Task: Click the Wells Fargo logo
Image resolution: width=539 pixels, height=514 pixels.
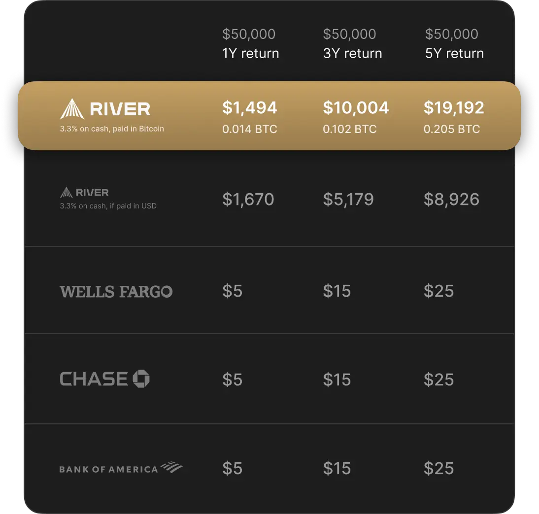Action: (116, 291)
